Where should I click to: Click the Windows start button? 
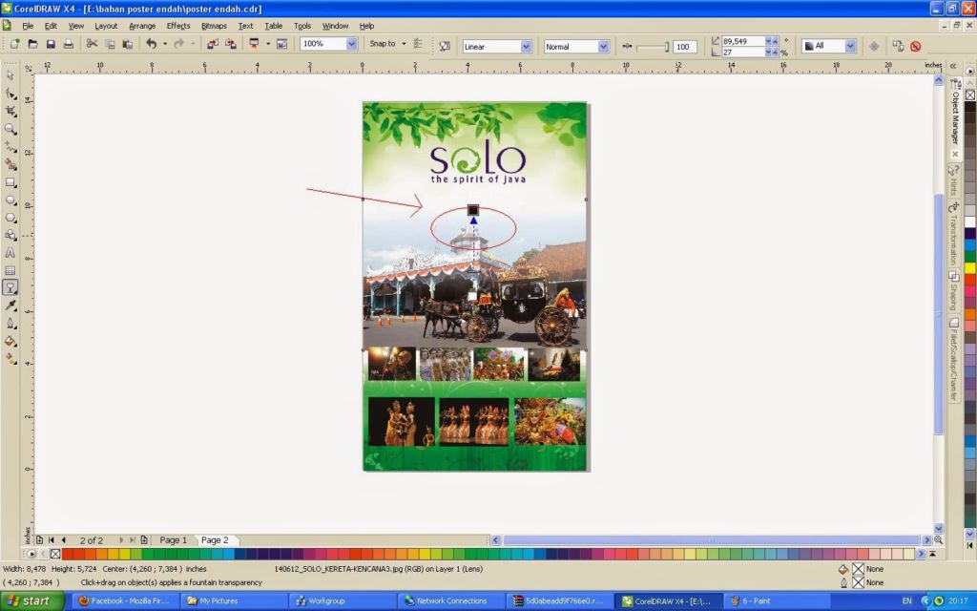[x=31, y=601]
